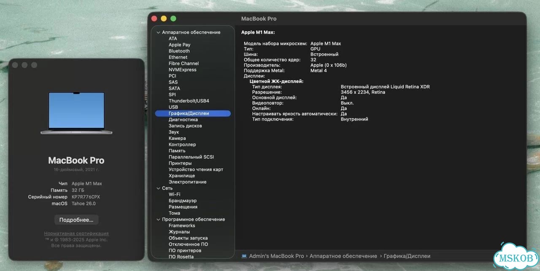Click the Apple M1 Max heading
The image size is (540, 271).
coord(258,32)
